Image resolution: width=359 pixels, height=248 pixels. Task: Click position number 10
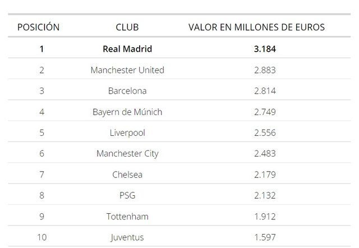click(x=42, y=237)
